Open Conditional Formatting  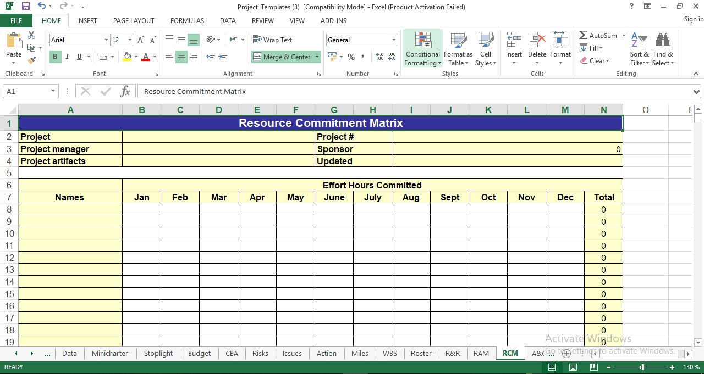pos(422,48)
